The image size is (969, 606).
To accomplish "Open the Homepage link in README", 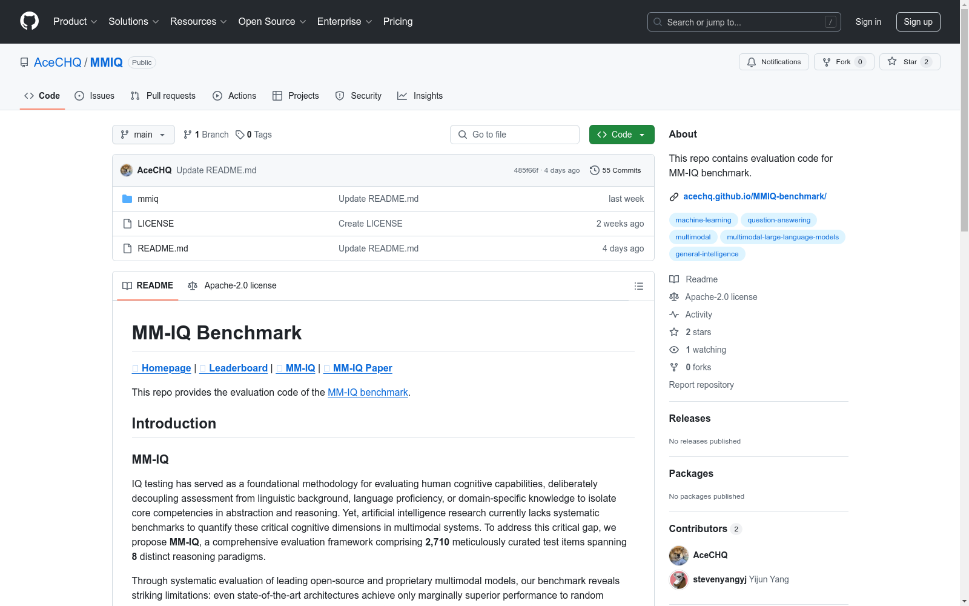I will click(162, 368).
